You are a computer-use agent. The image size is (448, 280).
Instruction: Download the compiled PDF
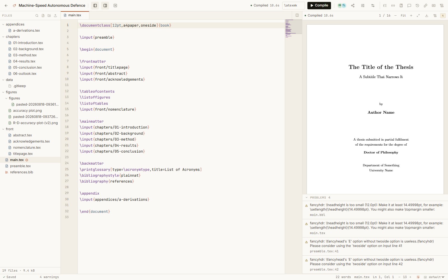[x=426, y=15]
